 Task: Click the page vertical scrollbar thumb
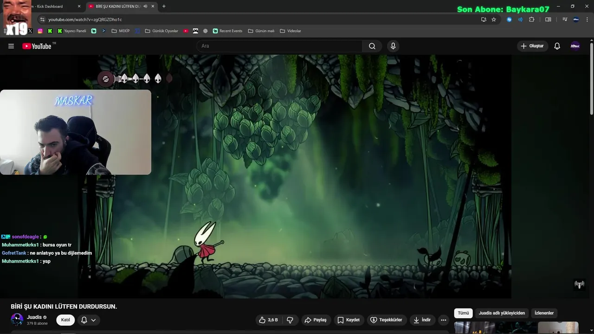592,78
